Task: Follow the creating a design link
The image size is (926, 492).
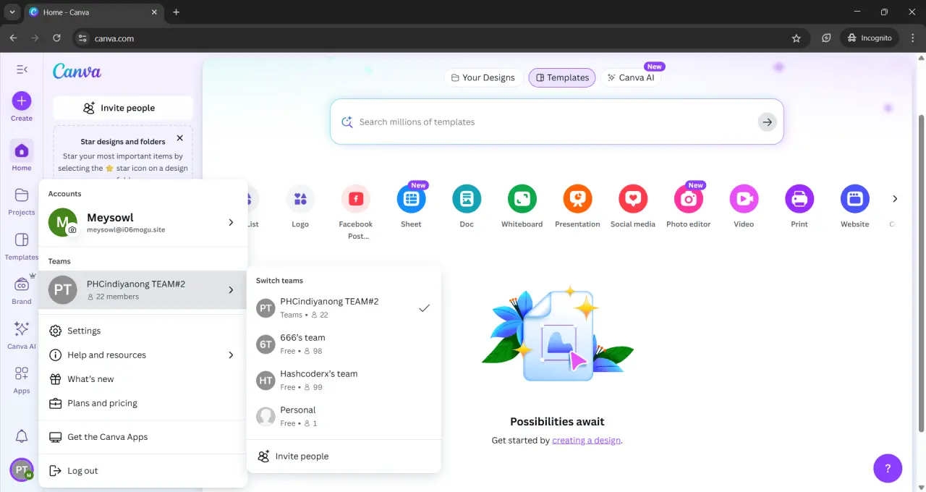Action: click(586, 440)
